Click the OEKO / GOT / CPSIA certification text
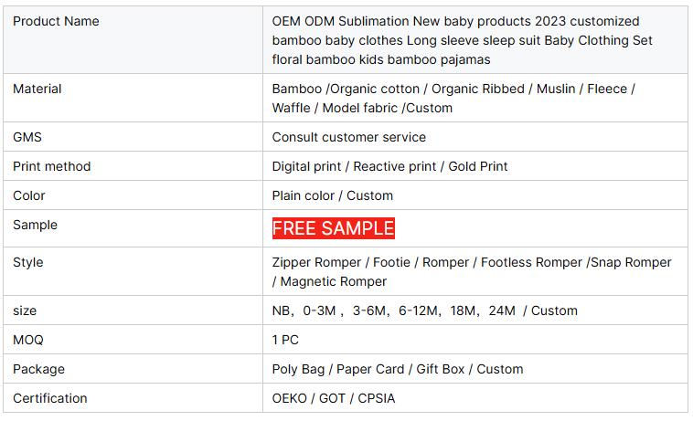Viewport: 693px width, 421px height. tap(334, 398)
